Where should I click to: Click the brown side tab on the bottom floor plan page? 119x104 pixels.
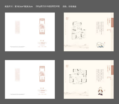[112, 70]
